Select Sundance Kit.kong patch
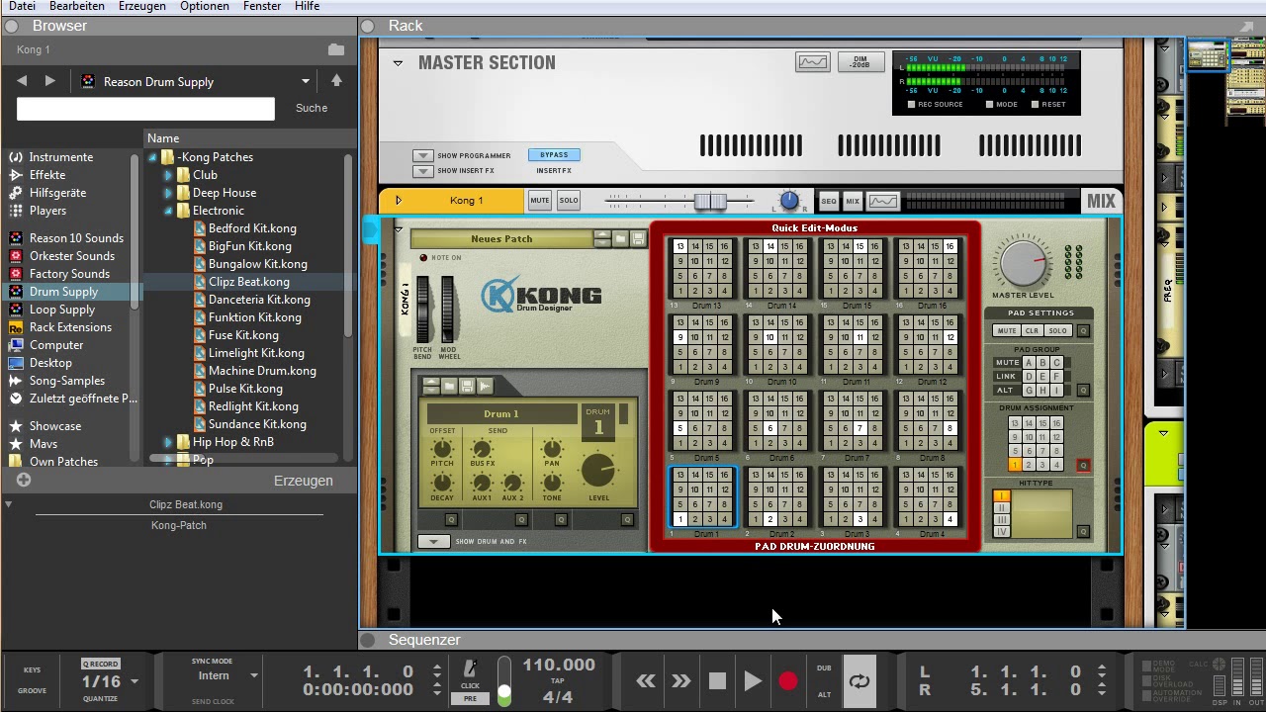1266x712 pixels. 257,424
